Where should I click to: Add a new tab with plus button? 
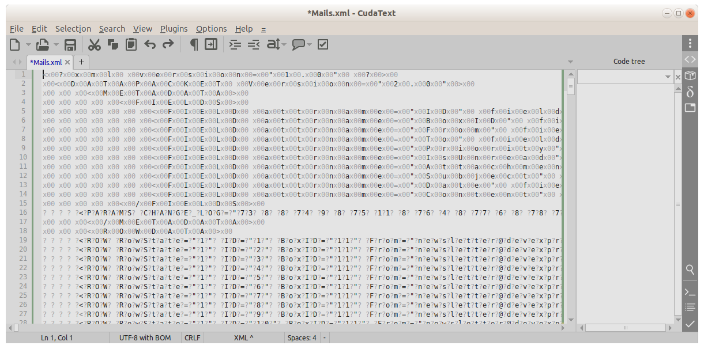pos(82,62)
